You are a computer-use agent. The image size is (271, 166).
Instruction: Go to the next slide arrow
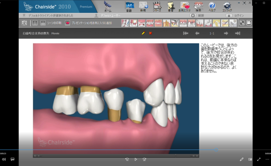tap(226, 33)
